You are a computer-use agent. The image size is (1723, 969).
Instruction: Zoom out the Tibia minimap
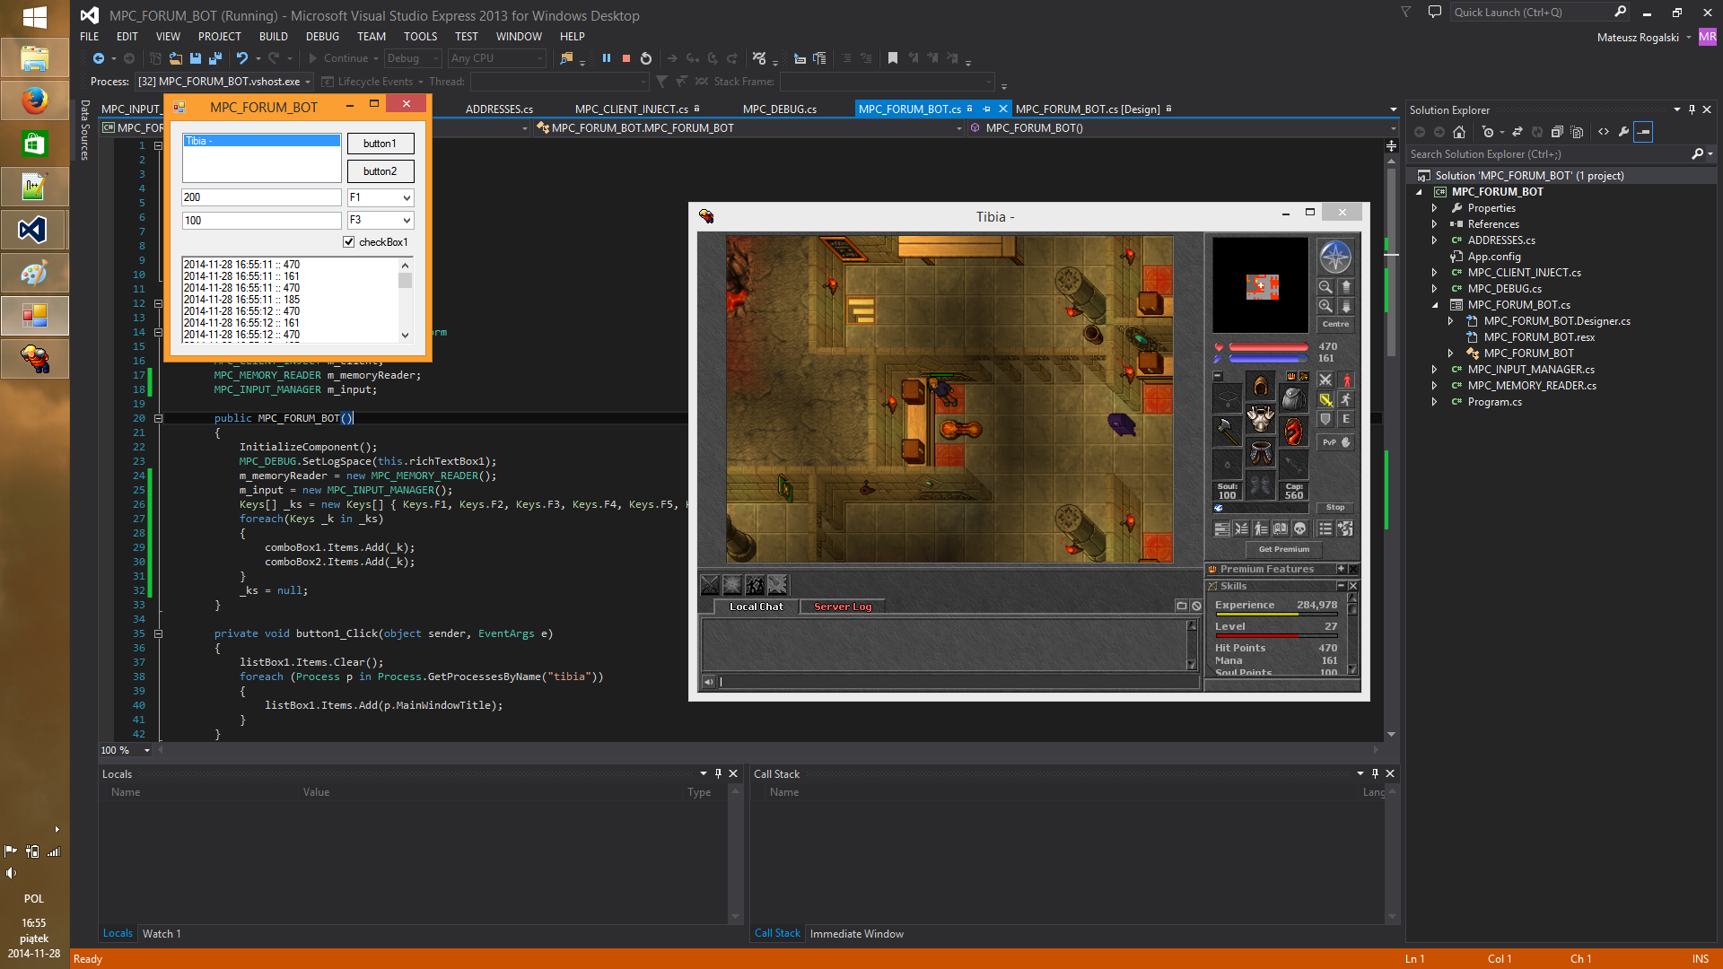1325,287
